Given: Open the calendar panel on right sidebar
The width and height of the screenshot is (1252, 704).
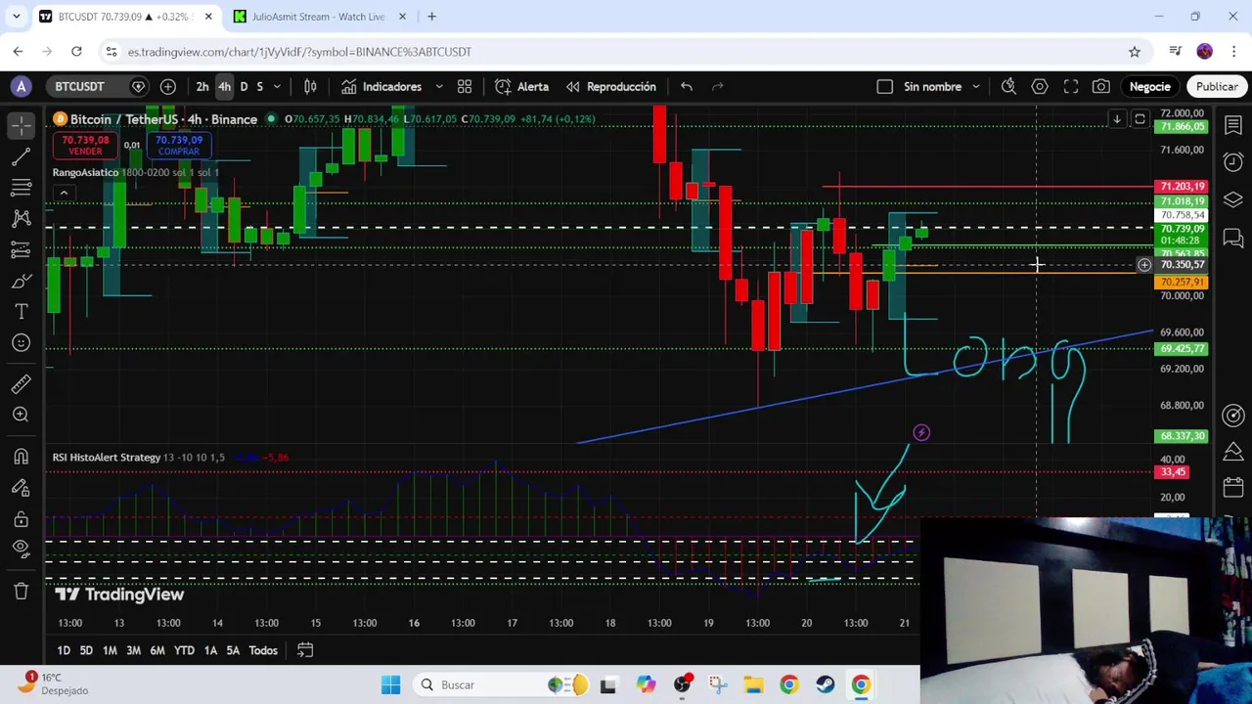Looking at the screenshot, I should point(1233,487).
